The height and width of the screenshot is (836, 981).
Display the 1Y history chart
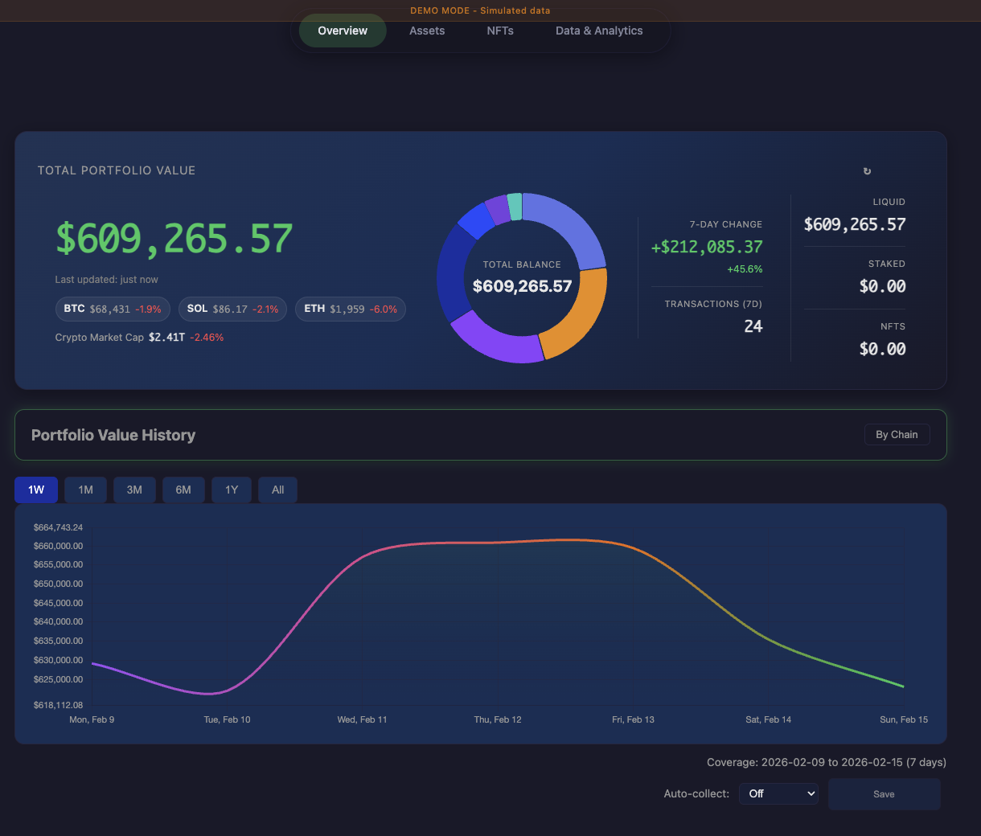click(x=232, y=489)
